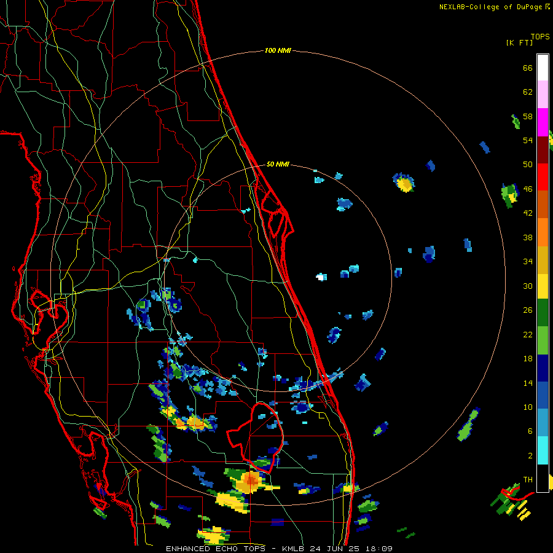Click the orange-red storm cell core

[251, 480]
